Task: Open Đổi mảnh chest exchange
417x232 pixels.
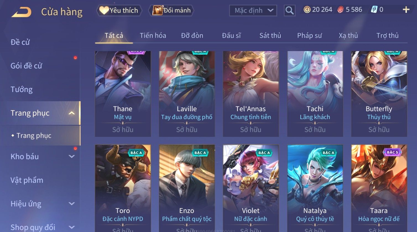Action: [x=171, y=10]
